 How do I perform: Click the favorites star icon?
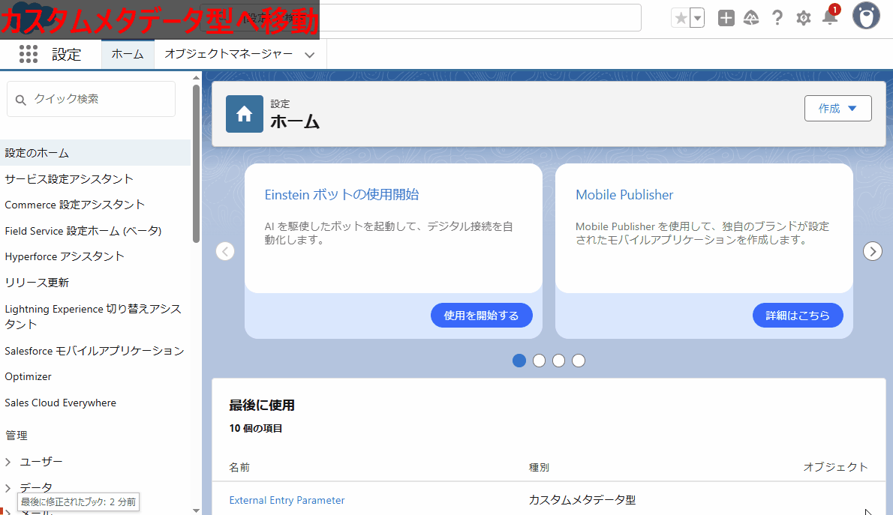coord(681,18)
